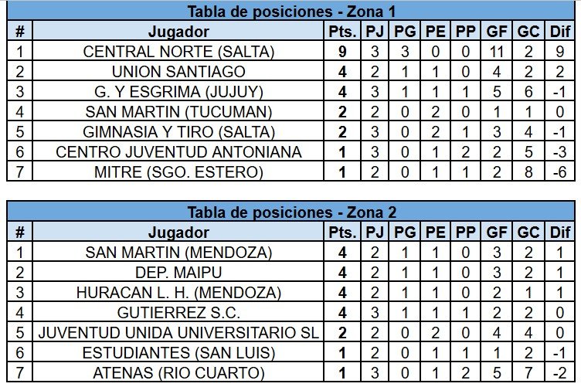Screen dimensions: 581x387
Task: Click Central Norte's GF value 11
Action: 497,52
